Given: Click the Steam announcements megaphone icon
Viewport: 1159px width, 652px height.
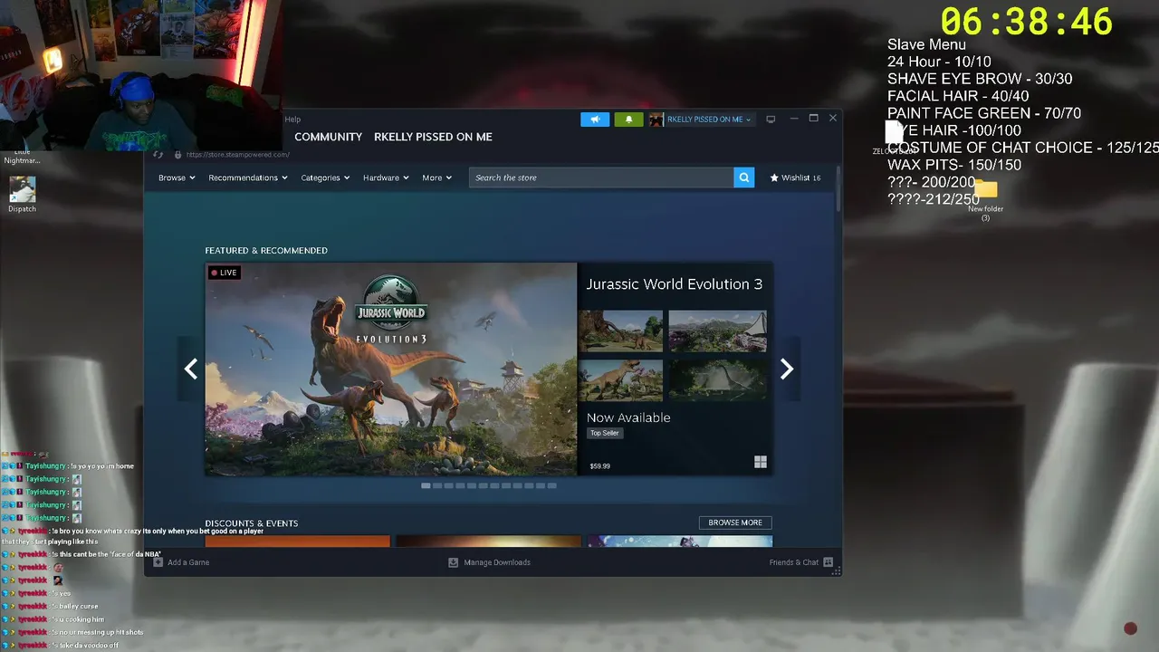Looking at the screenshot, I should 595,120.
